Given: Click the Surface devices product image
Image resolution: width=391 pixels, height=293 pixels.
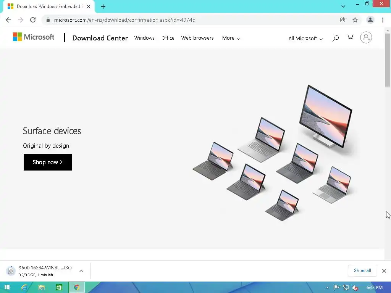Looking at the screenshot, I should 273,153.
